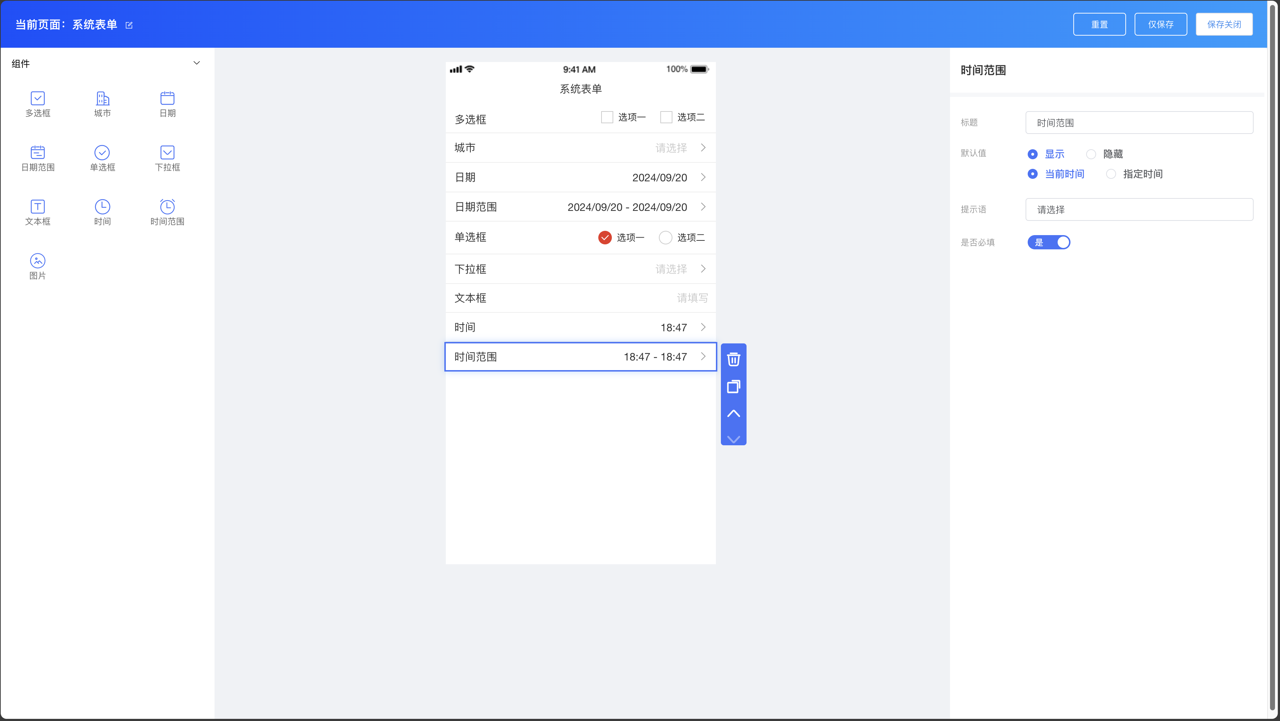Click the 提示语 input field

(1139, 209)
